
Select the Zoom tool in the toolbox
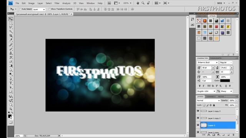coord(11,109)
